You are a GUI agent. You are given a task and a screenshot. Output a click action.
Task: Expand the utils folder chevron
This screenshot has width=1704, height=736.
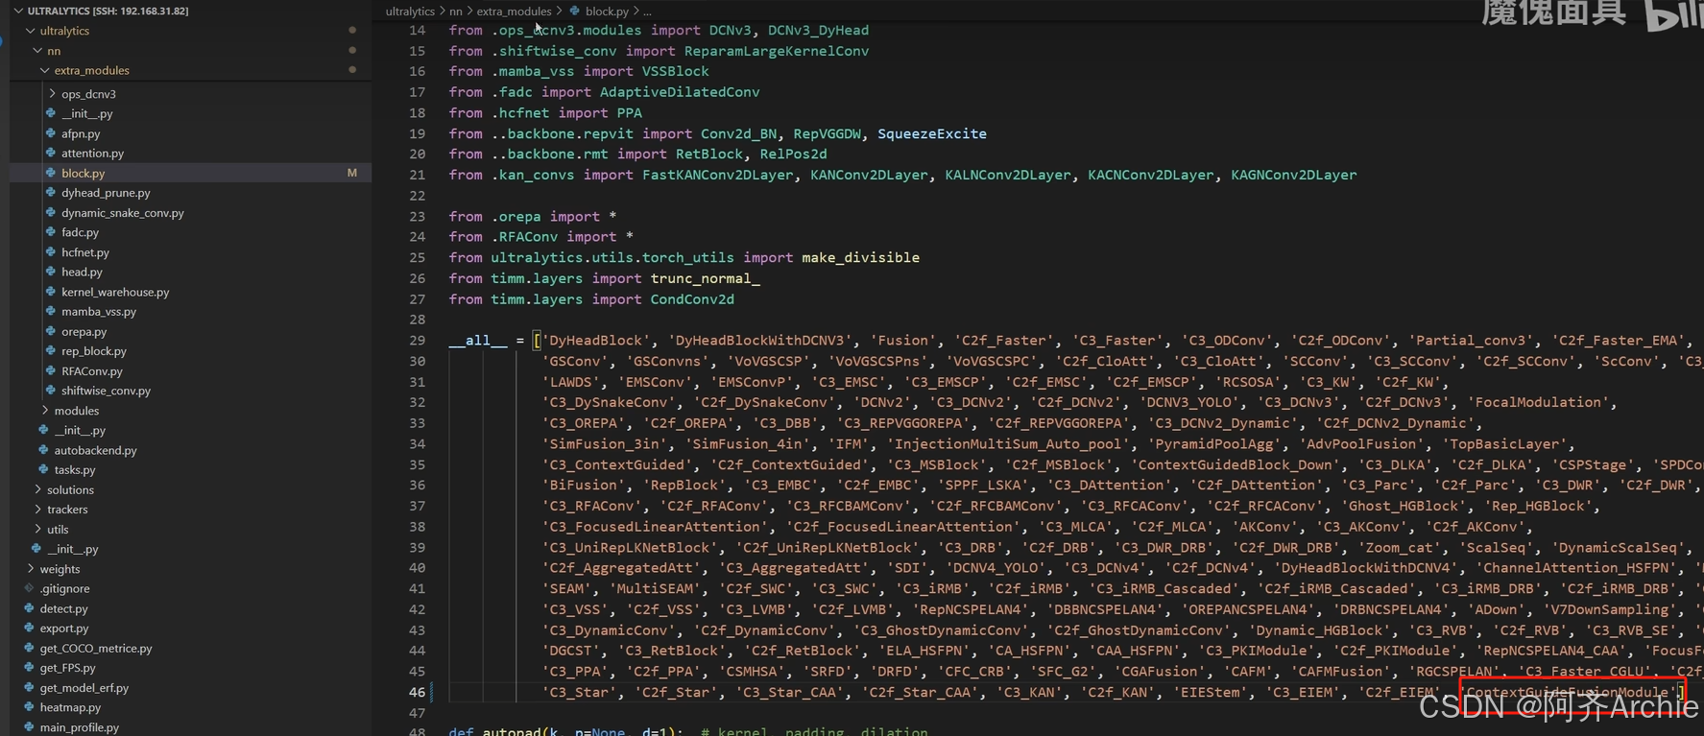pos(37,529)
